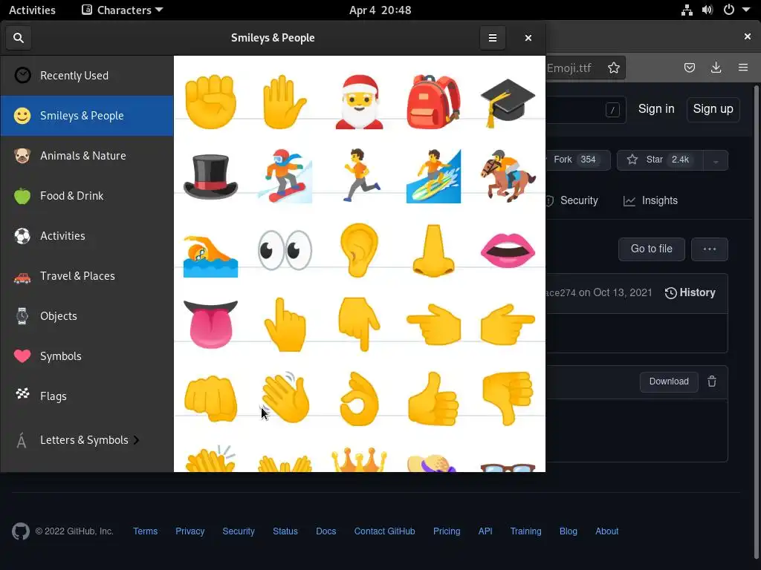761x570 pixels.
Task: Open the Characters hamburger menu
Action: [492, 38]
